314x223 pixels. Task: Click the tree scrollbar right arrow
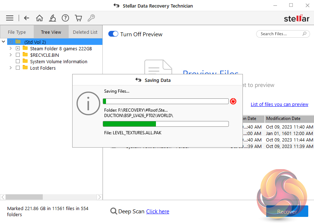point(100,197)
